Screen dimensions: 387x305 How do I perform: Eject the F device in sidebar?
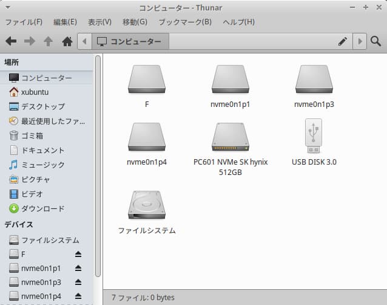point(78,254)
